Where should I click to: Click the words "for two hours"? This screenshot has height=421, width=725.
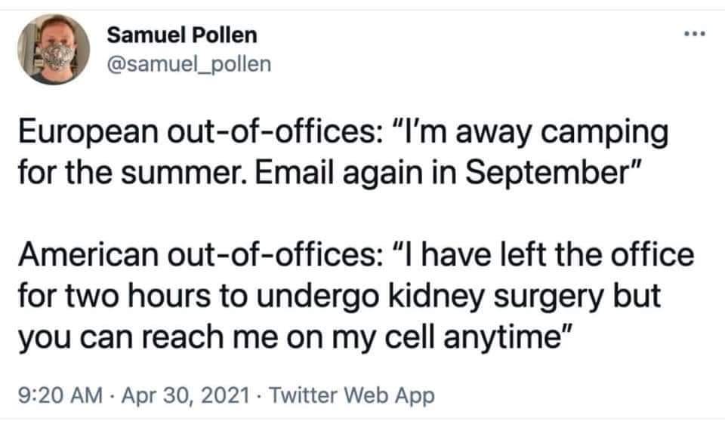pyautogui.click(x=114, y=296)
